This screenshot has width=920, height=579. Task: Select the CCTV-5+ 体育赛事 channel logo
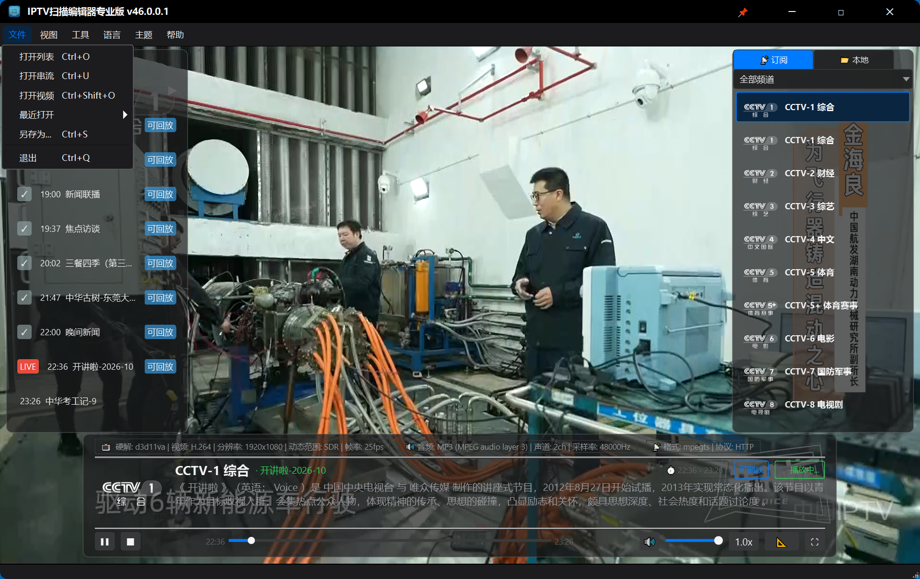(760, 308)
